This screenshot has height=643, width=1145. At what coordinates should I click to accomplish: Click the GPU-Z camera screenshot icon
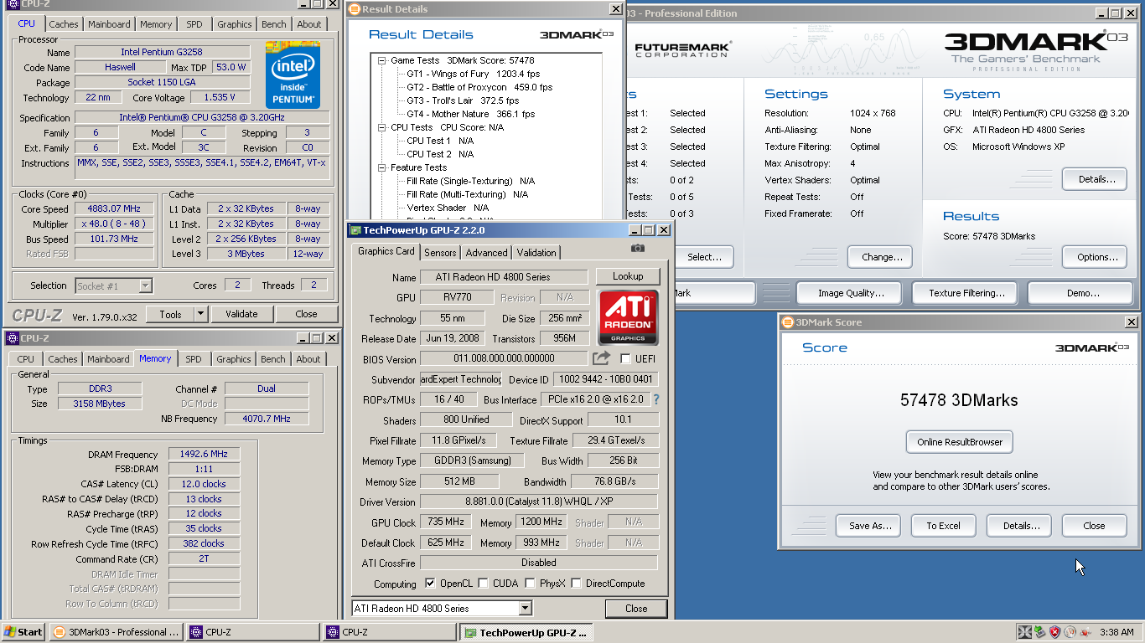click(637, 249)
